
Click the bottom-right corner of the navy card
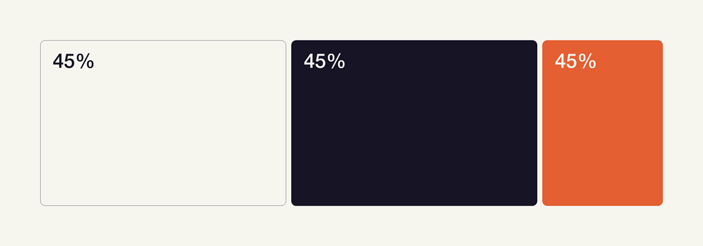coord(534,203)
